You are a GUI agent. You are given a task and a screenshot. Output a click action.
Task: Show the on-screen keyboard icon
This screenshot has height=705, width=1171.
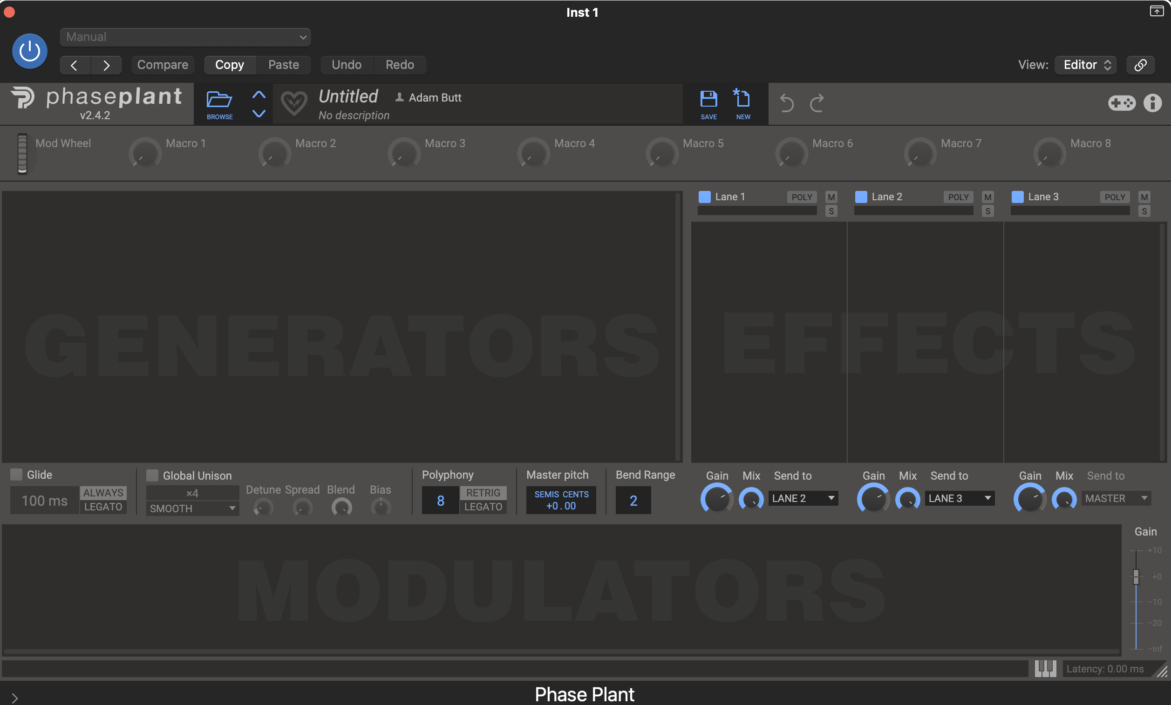point(1045,668)
